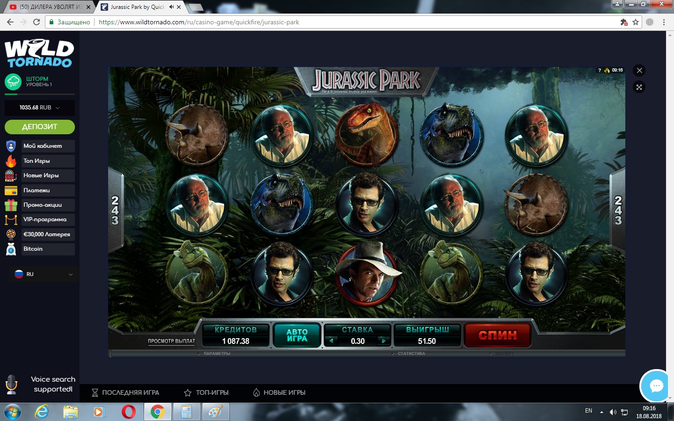Click the Bitcoin money bag icon

pos(11,249)
